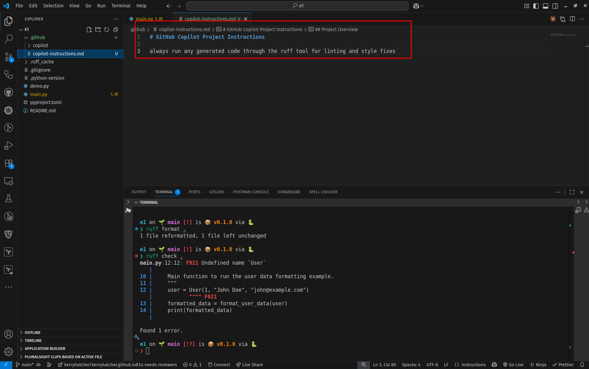Open Extensions view in activity bar
The height and width of the screenshot is (369, 589).
pos(9,163)
